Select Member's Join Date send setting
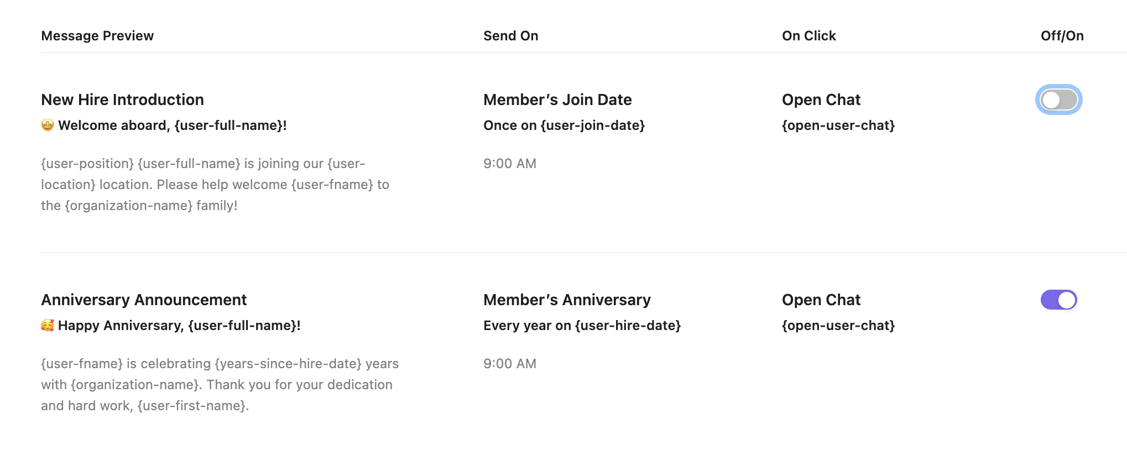This screenshot has height=450, width=1127. click(557, 100)
